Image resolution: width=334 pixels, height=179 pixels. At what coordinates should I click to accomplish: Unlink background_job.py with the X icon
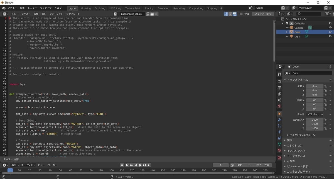pyautogui.click(x=156, y=14)
